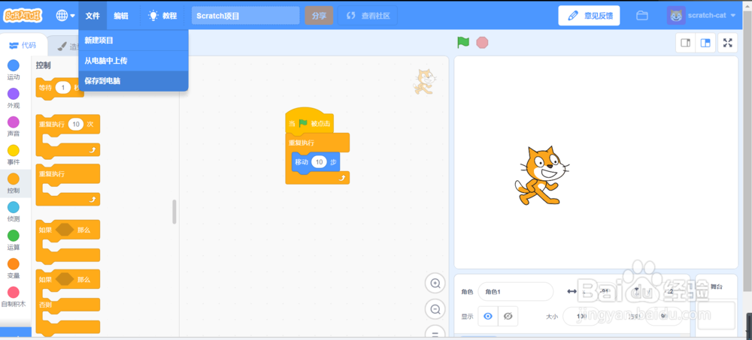The width and height of the screenshot is (752, 340).
Task: Switch to the 代码 tab
Action: pyautogui.click(x=23, y=46)
